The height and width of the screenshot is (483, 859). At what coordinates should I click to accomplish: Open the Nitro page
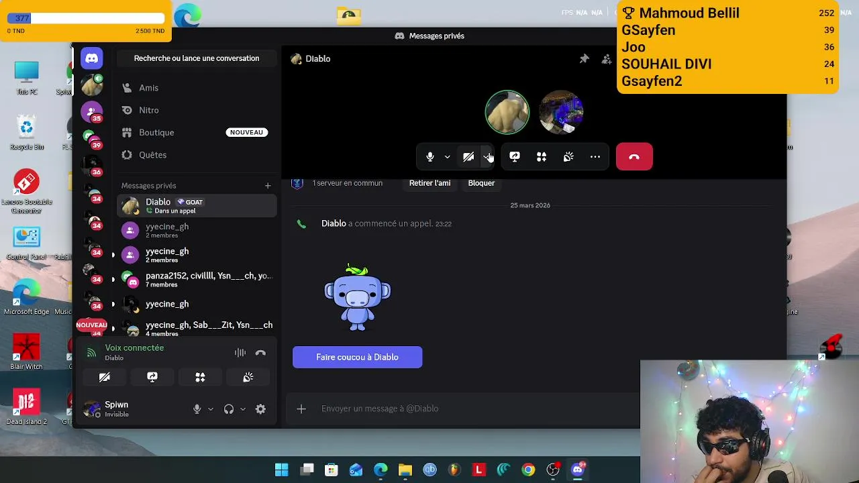197,110
